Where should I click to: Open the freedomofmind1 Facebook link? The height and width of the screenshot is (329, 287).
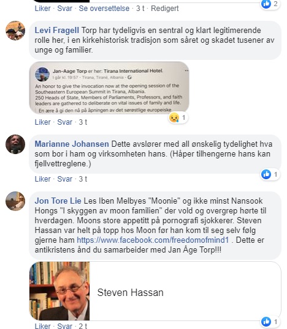point(153,240)
